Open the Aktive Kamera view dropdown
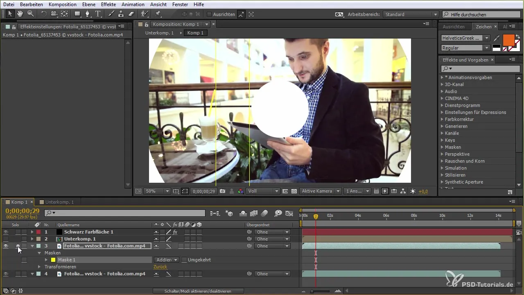This screenshot has width=524, height=295. tap(321, 191)
